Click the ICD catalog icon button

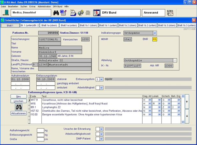[x=18, y=107]
